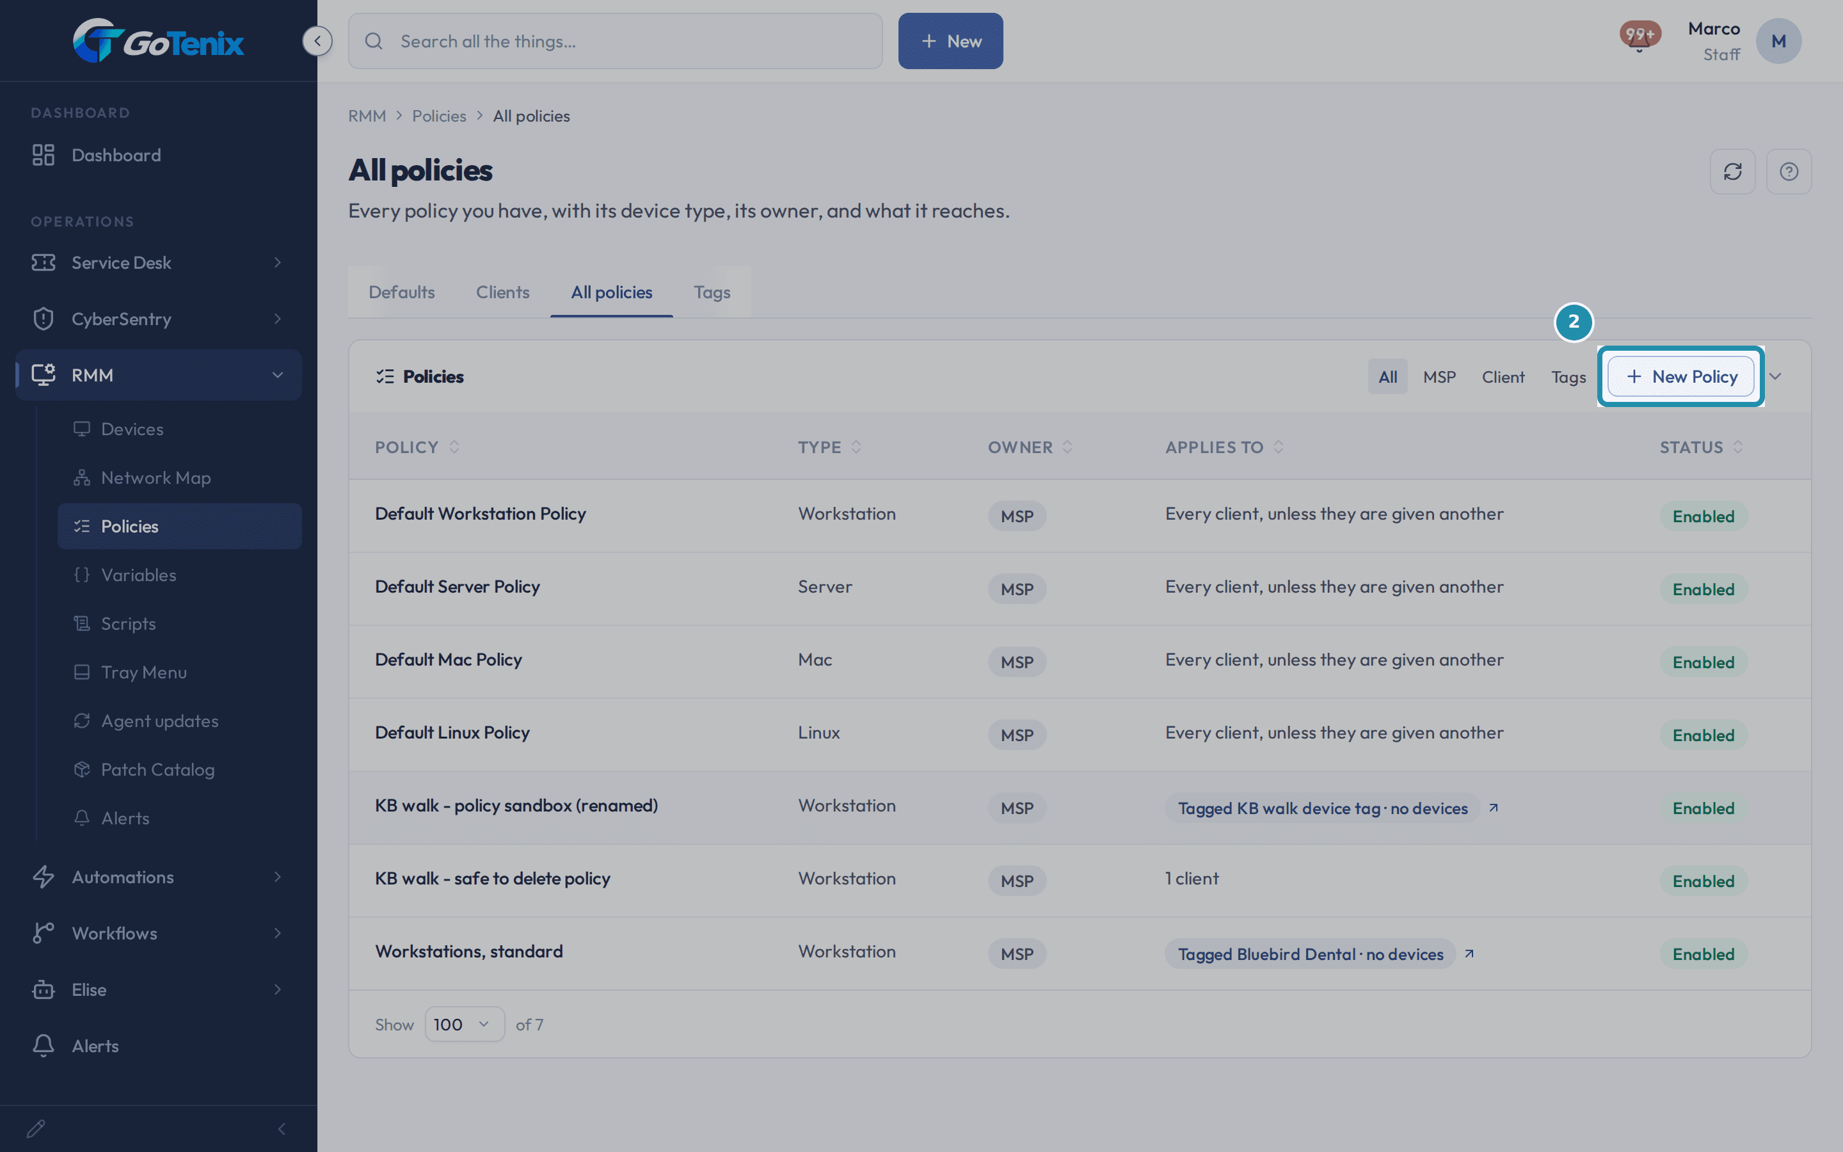Filter policies by Tags
Image resolution: width=1843 pixels, height=1152 pixels.
[x=1569, y=376]
